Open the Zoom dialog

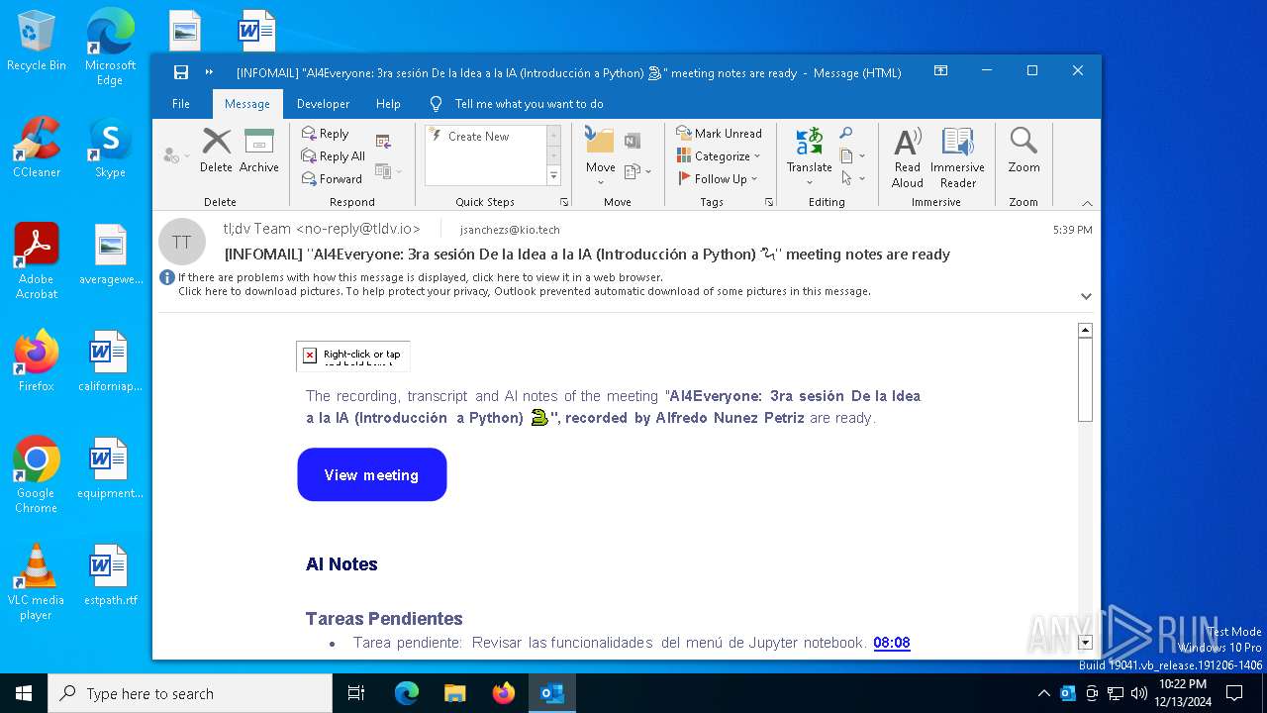click(1023, 151)
